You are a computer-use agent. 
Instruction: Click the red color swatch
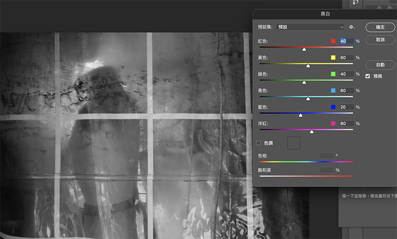click(x=333, y=41)
